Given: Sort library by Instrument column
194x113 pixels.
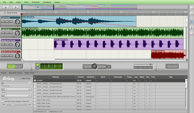Looking at the screenshot, I should (118, 77).
